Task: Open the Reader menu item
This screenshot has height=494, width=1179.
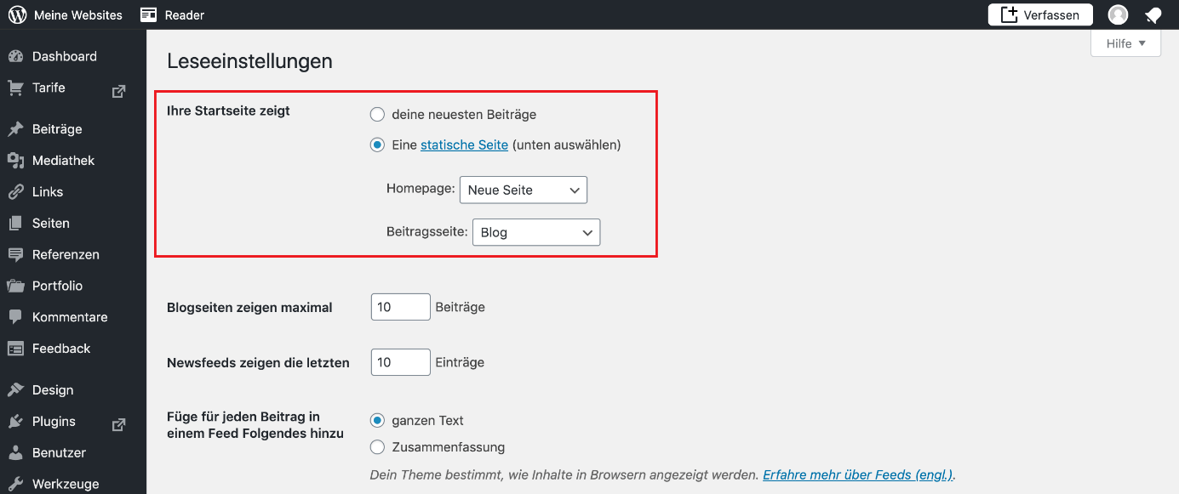Action: [173, 14]
